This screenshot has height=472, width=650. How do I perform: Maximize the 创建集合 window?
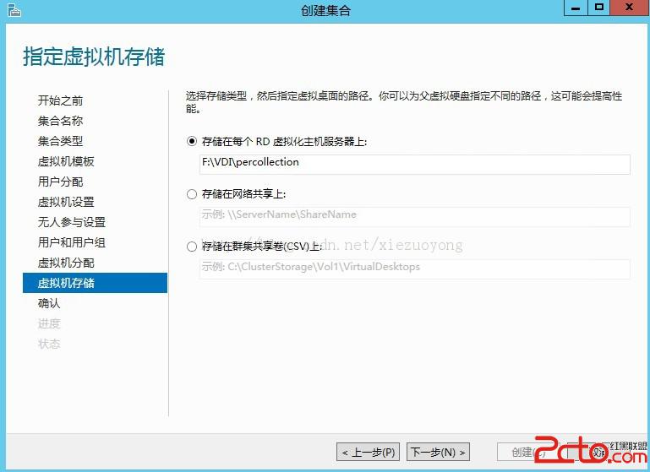599,8
